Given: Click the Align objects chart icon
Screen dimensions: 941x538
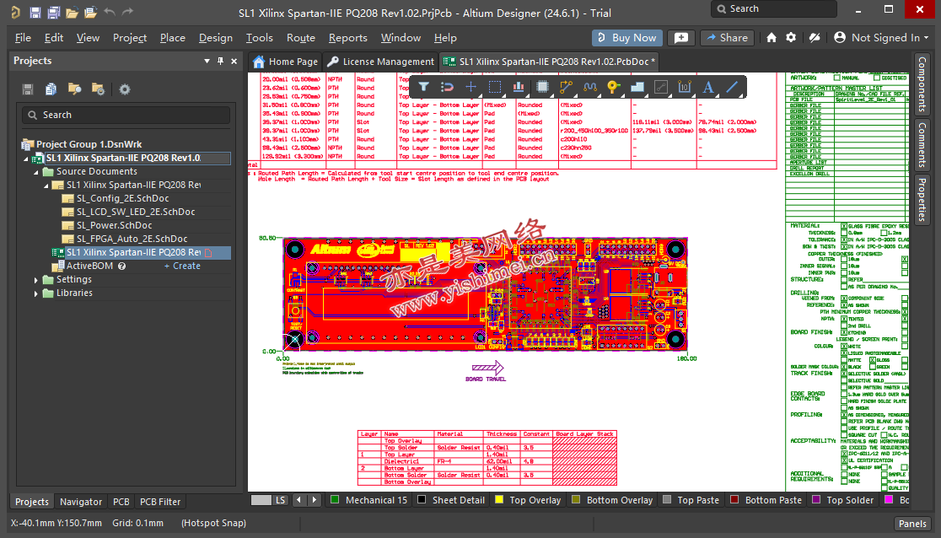Looking at the screenshot, I should 519,87.
